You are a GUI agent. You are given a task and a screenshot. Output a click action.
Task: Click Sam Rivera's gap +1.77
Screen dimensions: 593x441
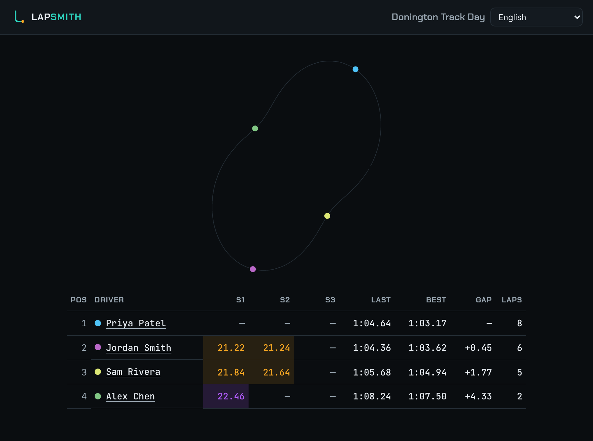point(478,372)
